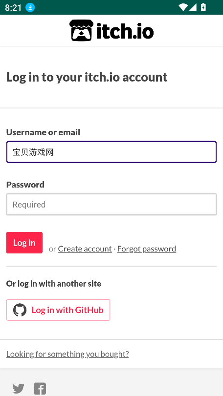This screenshot has height=396, width=223.
Task: Tap the cellular signal icon
Action: tap(193, 7)
